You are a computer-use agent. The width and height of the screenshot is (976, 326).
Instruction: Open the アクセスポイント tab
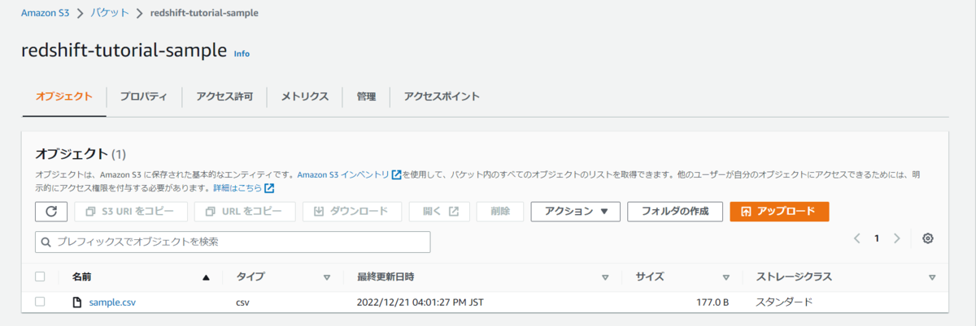click(x=442, y=97)
